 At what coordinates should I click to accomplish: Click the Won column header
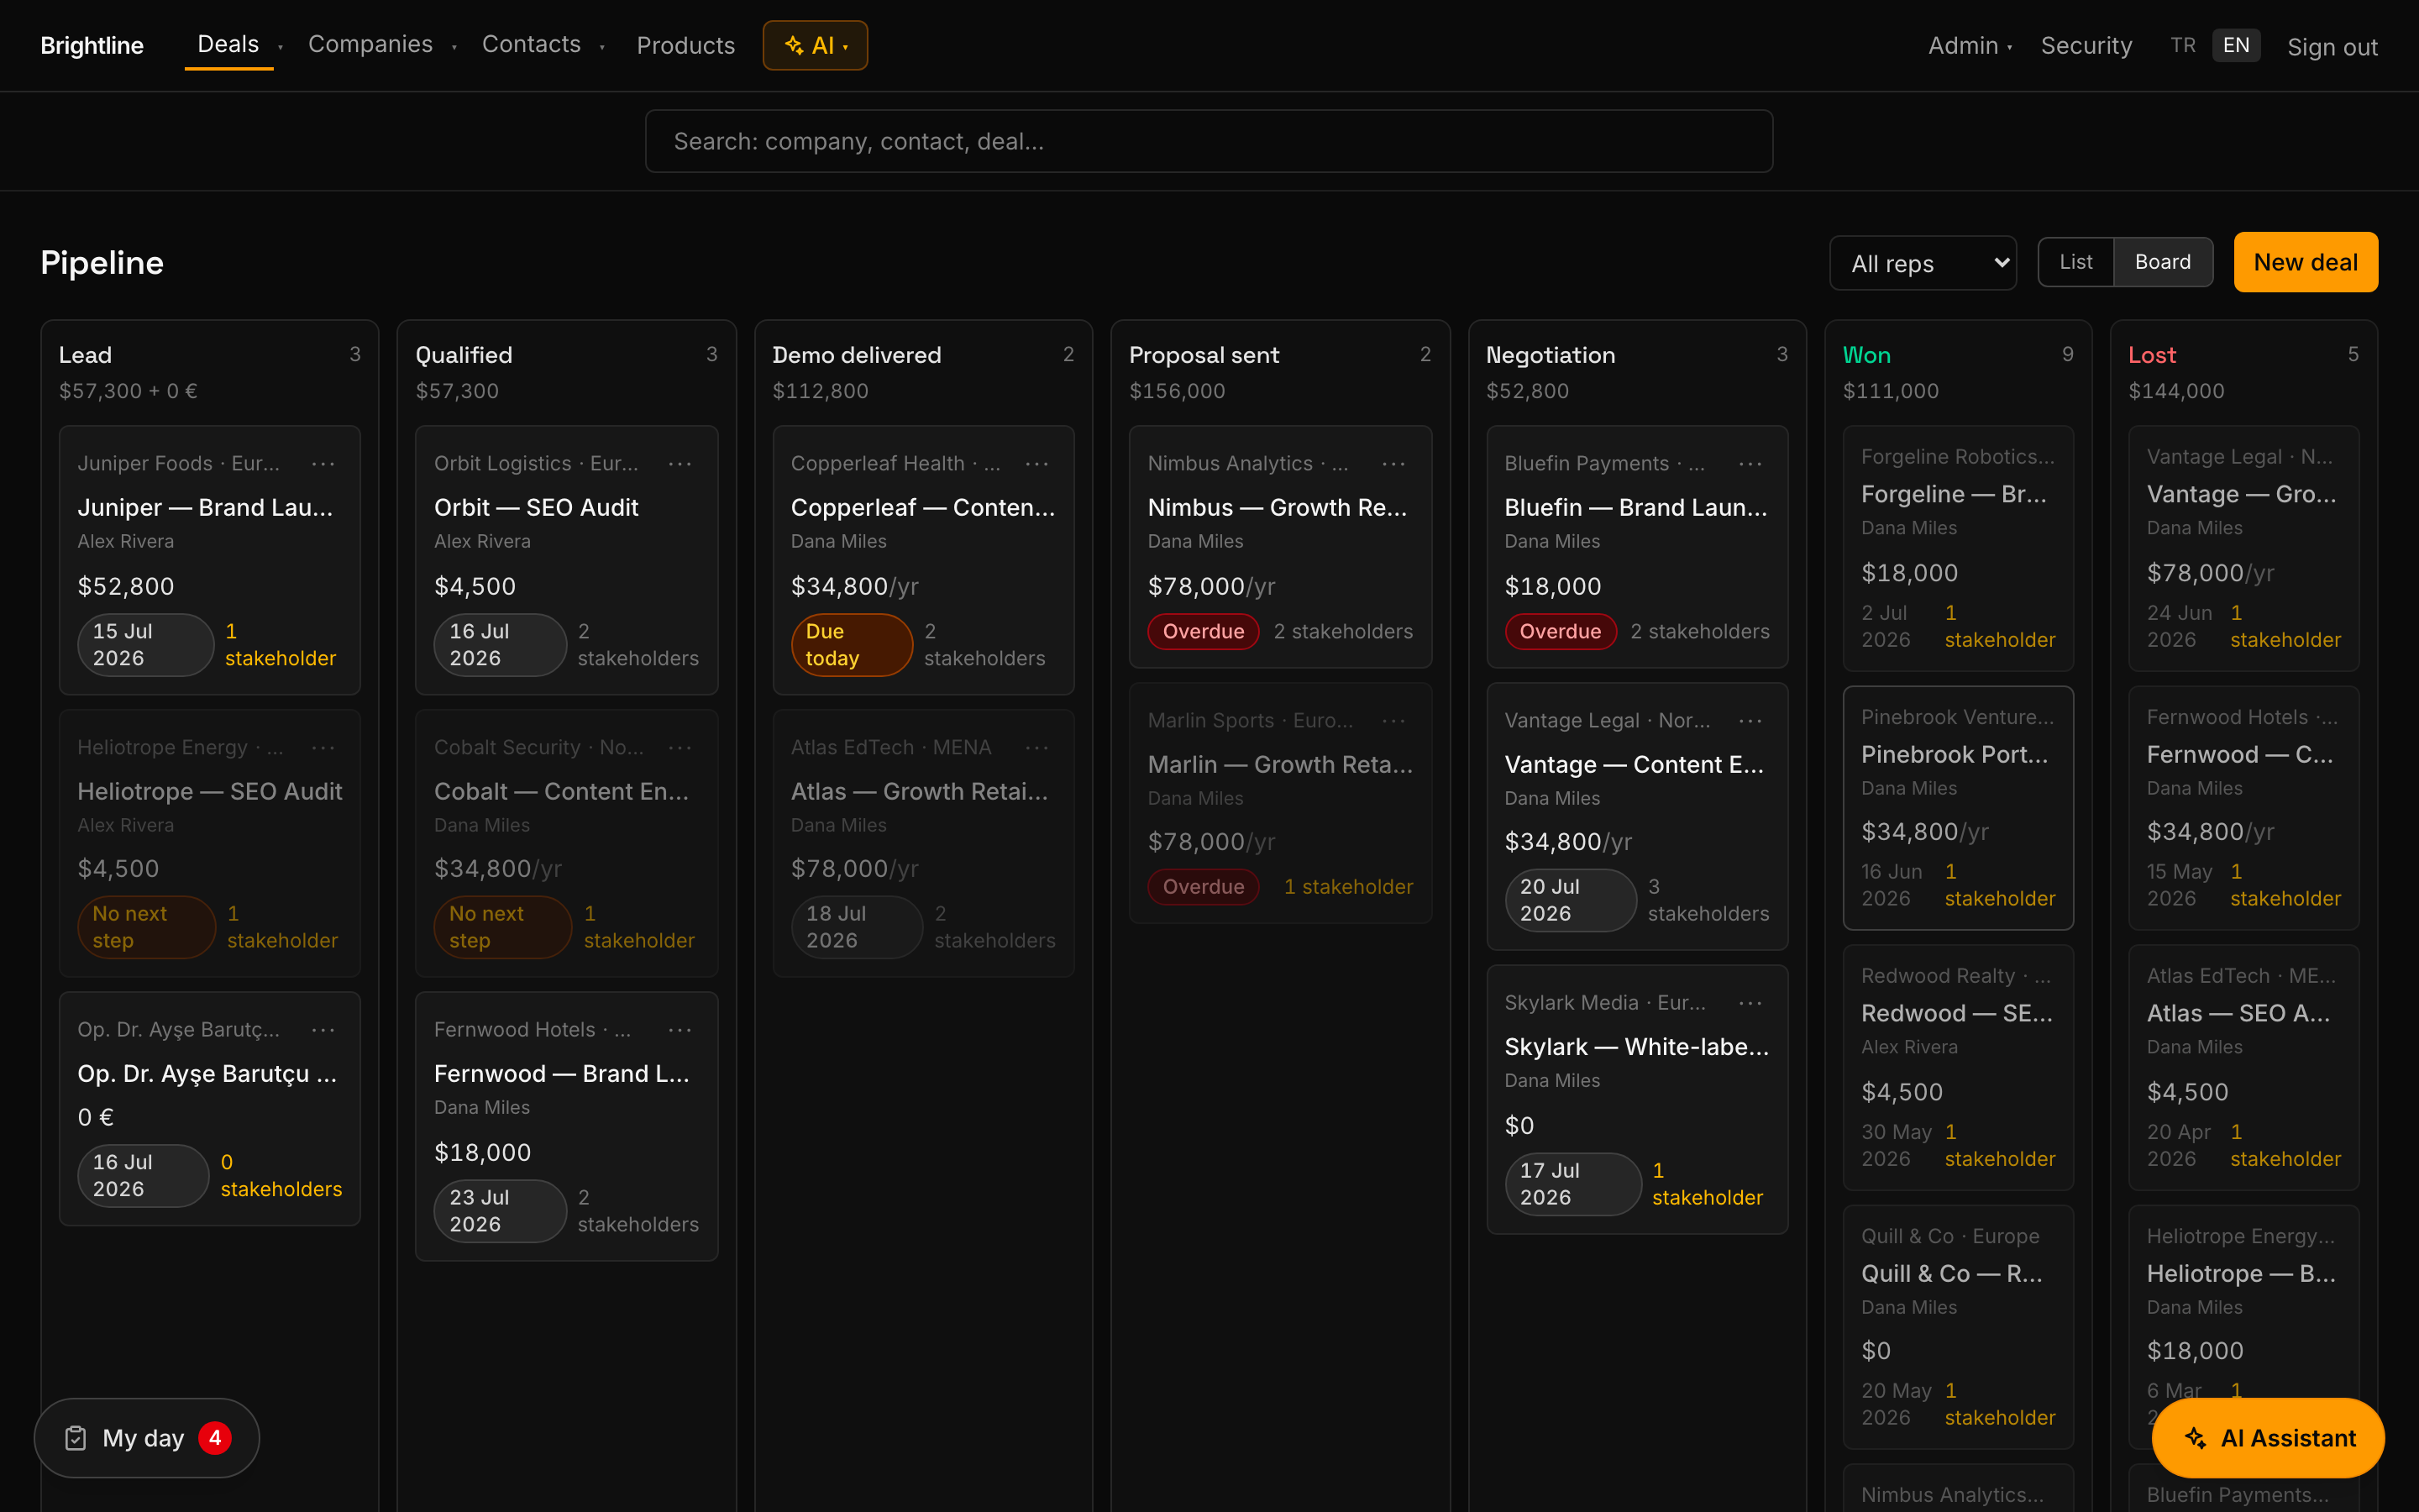[x=1866, y=355]
